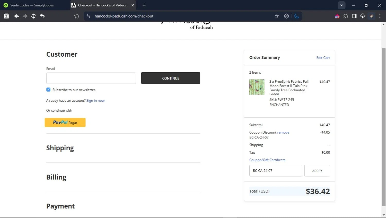Click the browser forward arrow
The height and width of the screenshot is (218, 386).
(25, 16)
